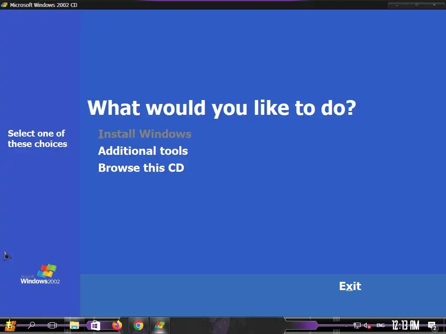The width and height of the screenshot is (446, 334).
Task: Show hidden tray icons arrow
Action: [346, 325]
